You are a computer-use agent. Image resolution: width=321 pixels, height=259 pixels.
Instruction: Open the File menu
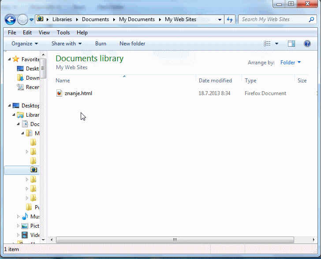point(12,33)
